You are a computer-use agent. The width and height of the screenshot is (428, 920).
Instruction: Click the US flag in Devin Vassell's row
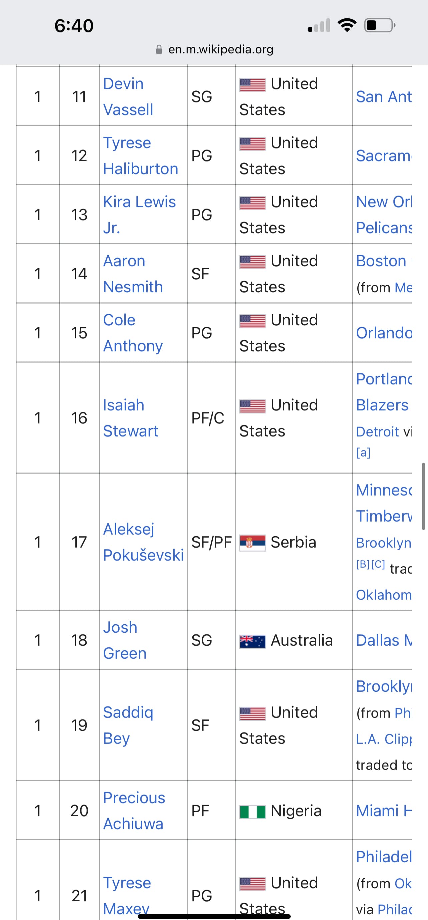pyautogui.click(x=253, y=85)
